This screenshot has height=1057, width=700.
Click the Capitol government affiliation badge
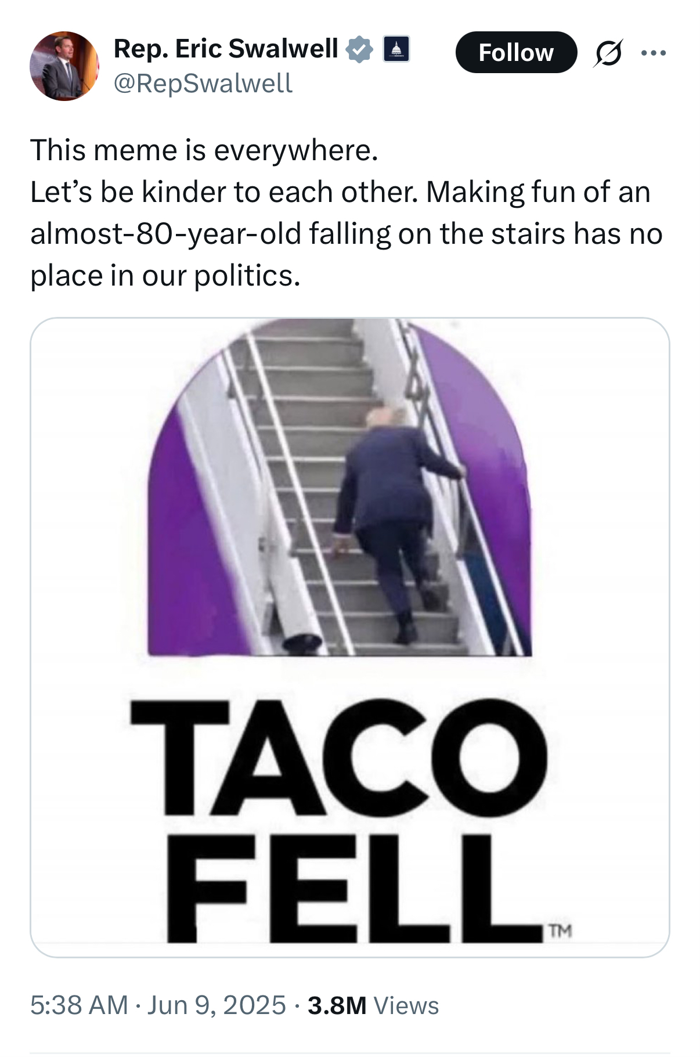click(x=396, y=49)
